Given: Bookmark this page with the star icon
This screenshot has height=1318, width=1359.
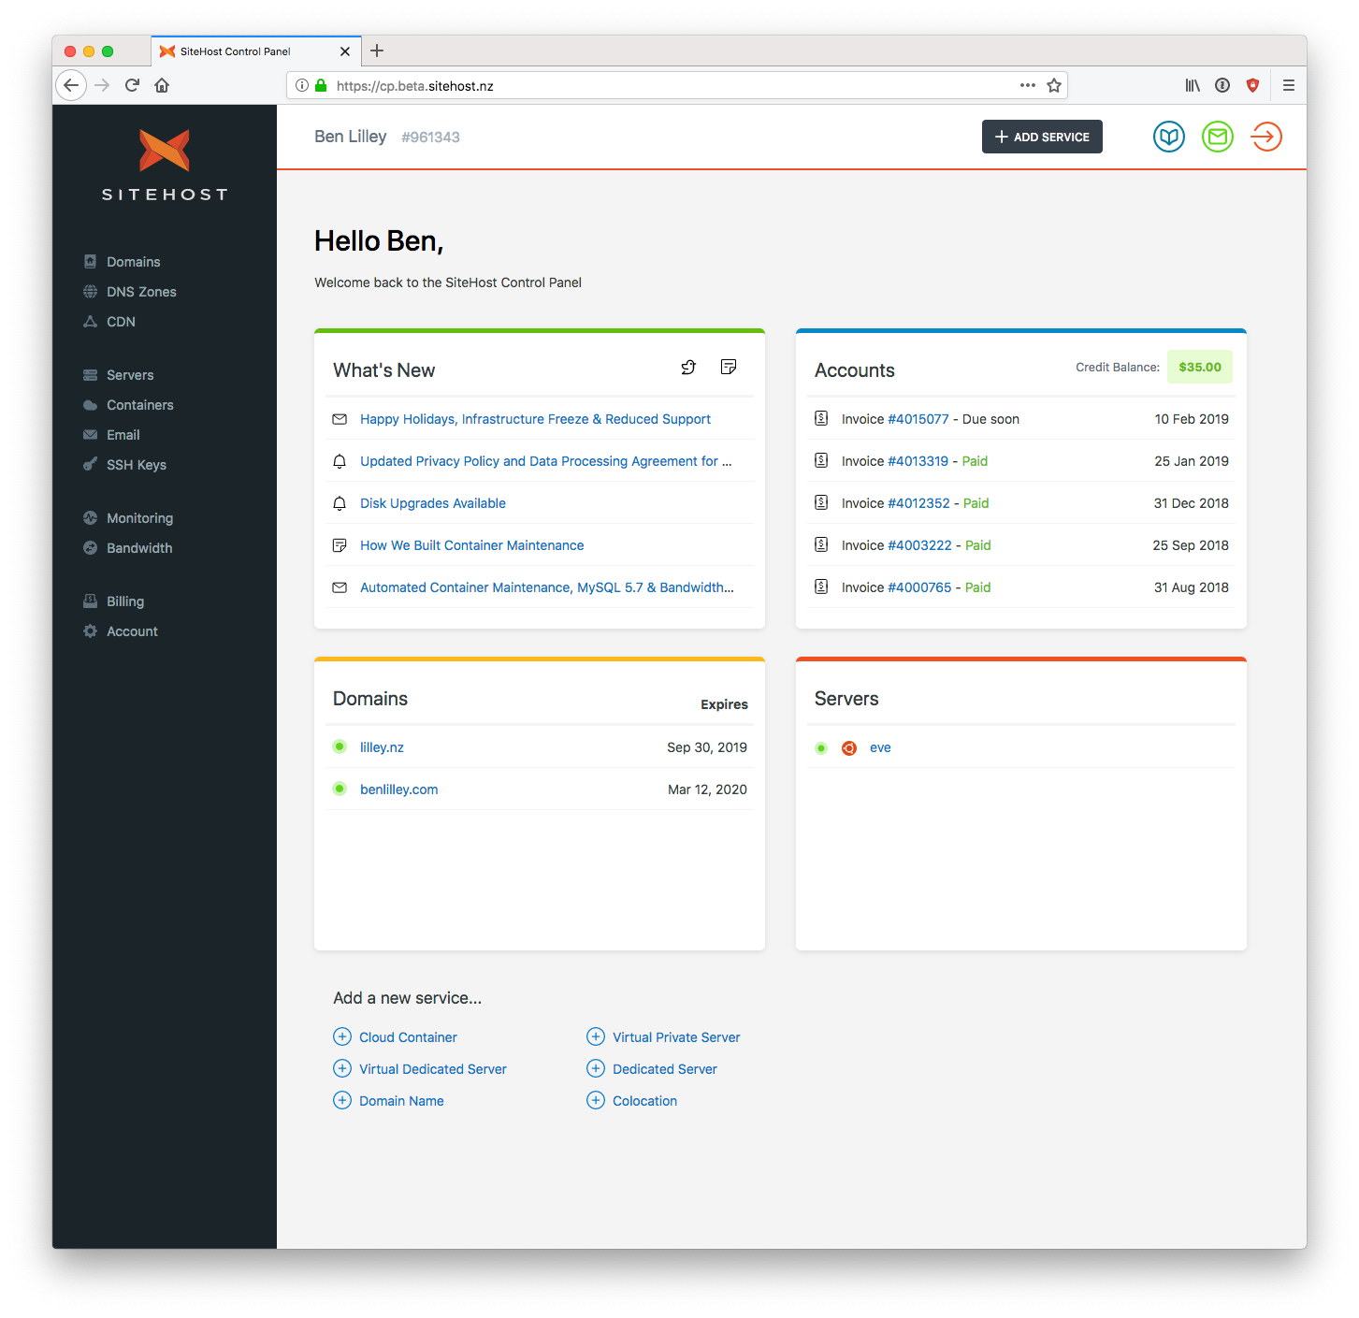Looking at the screenshot, I should [1054, 86].
